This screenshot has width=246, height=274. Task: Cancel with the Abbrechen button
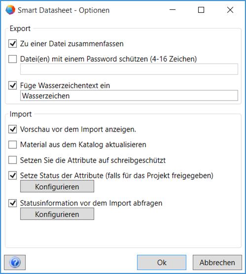pos(217,262)
